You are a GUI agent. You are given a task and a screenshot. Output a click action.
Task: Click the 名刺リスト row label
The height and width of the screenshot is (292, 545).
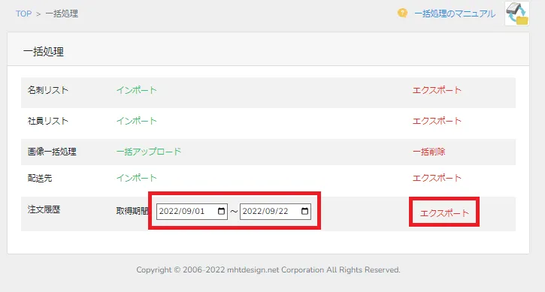point(48,90)
